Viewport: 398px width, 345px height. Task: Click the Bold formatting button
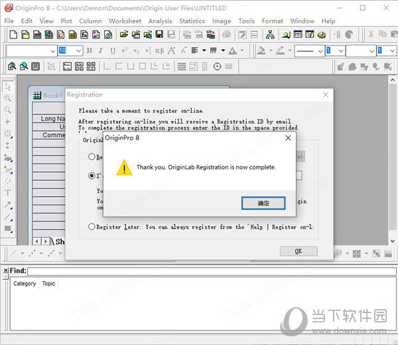click(89, 51)
